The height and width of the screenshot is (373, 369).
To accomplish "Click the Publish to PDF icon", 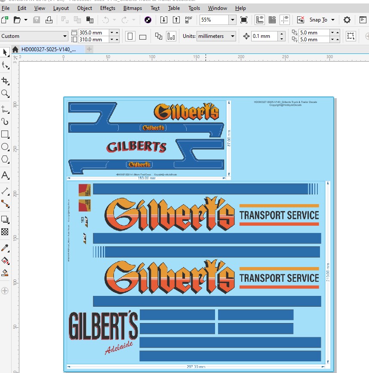I will pos(188,20).
